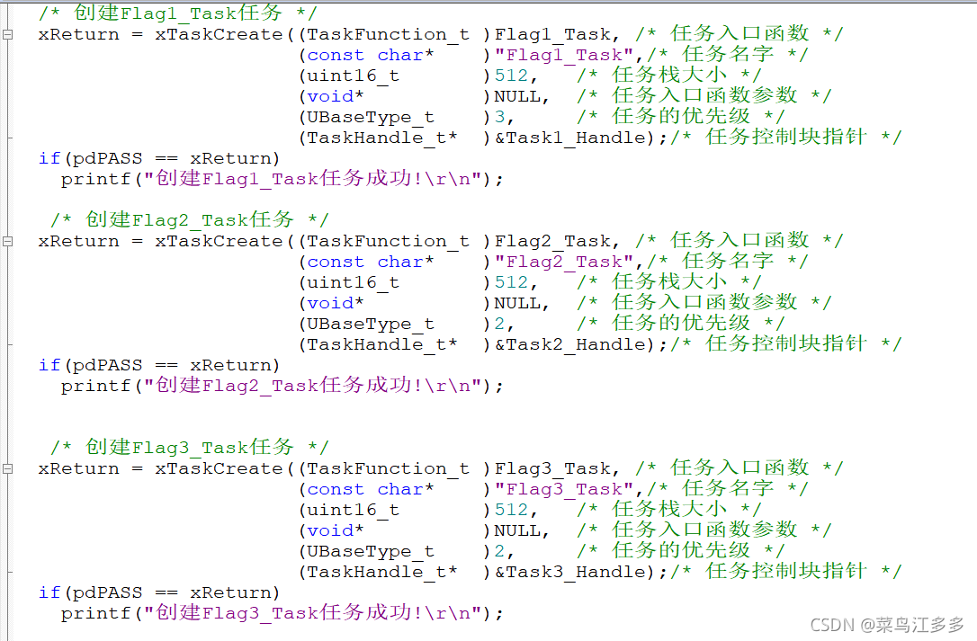Collapse the Flag2_Task xTaskCreate code block

[7, 242]
